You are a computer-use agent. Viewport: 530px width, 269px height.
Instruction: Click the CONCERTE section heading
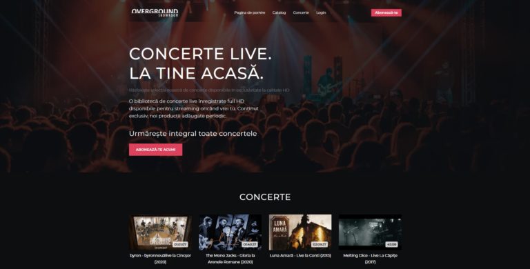265,197
